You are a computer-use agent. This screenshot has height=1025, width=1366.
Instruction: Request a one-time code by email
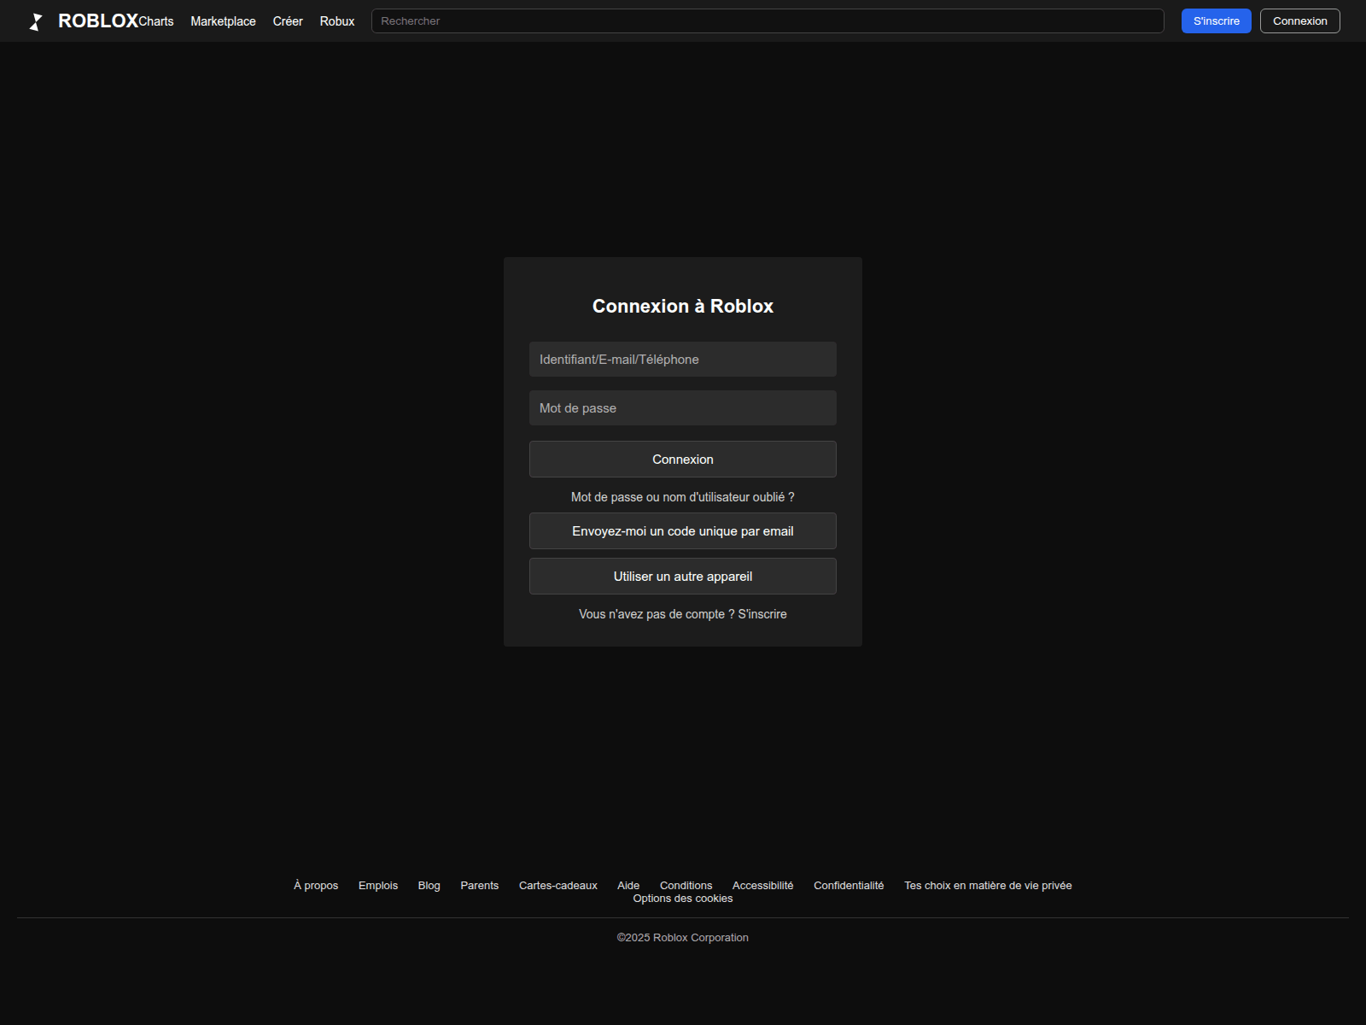click(x=682, y=531)
